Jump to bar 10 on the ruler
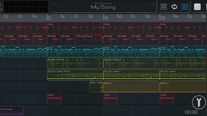This screenshot has height=116, width=207. click(120, 16)
